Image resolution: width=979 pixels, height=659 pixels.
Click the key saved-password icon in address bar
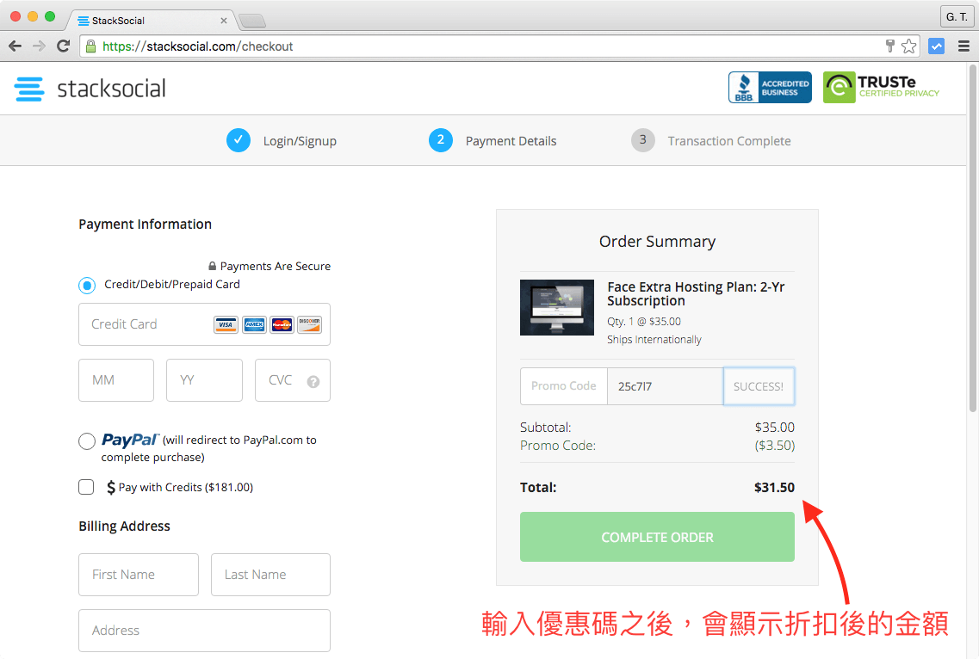pyautogui.click(x=890, y=46)
